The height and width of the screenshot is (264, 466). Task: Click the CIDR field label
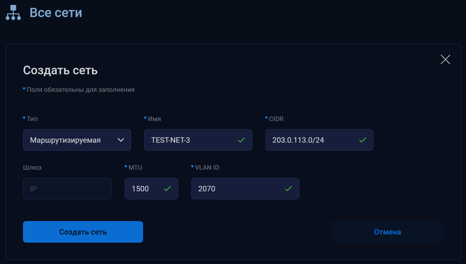(x=276, y=119)
